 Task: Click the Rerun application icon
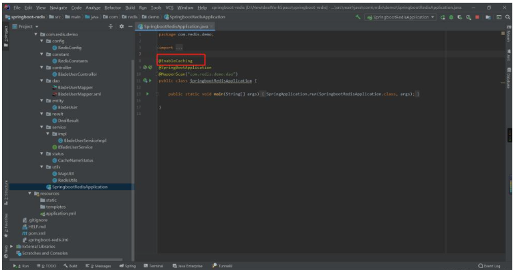(x=443, y=17)
